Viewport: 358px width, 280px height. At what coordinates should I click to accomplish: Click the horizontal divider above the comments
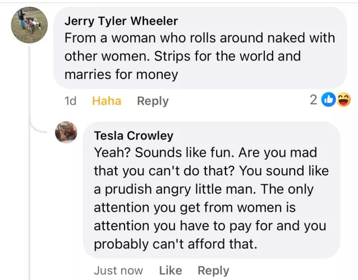179,2
